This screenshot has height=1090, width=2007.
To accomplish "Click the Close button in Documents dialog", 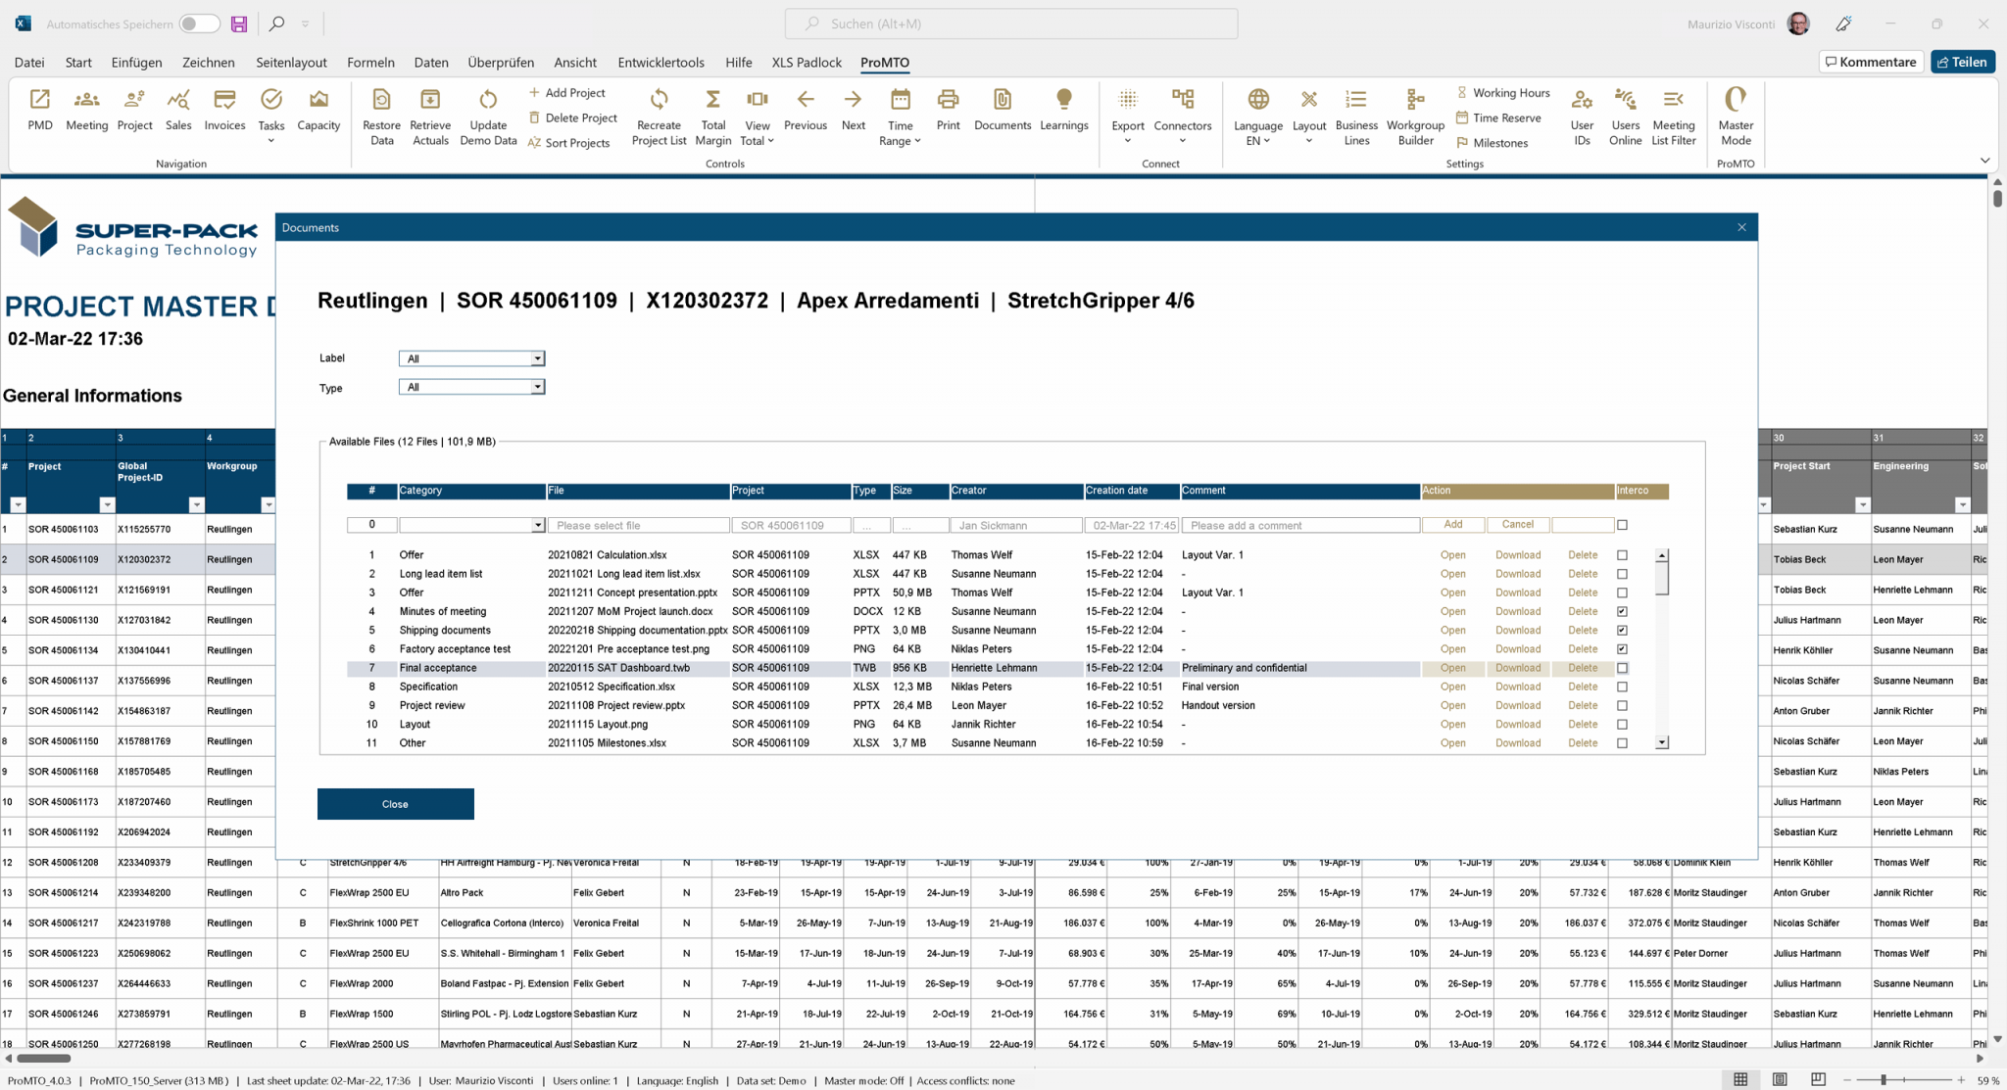I will pos(395,803).
